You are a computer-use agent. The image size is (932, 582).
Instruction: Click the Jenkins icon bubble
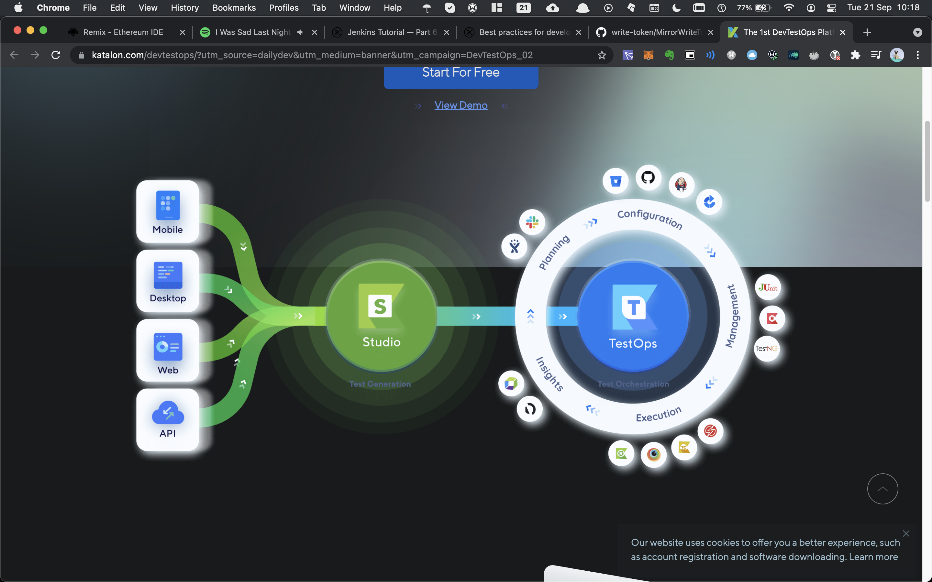[x=681, y=185]
